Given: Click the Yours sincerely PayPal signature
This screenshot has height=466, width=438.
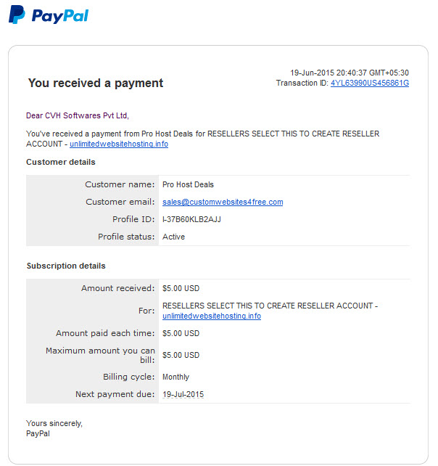Looking at the screenshot, I should pos(54,428).
